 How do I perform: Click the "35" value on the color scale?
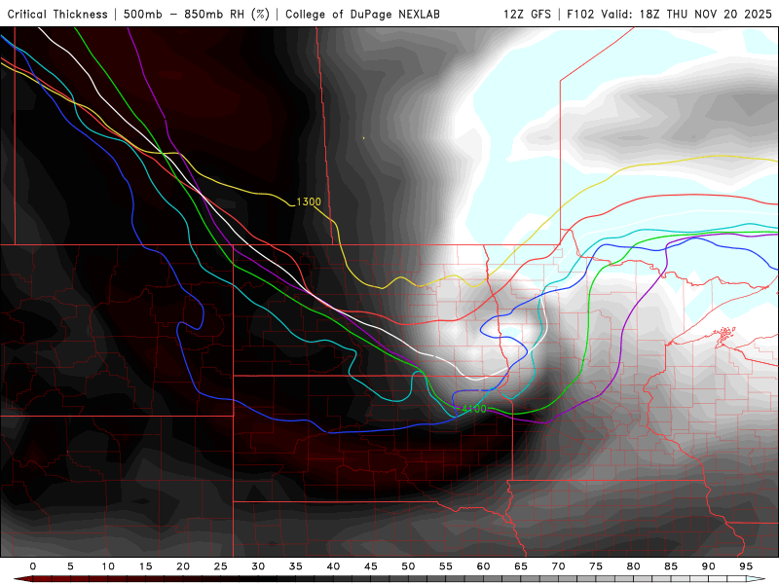tap(296, 566)
